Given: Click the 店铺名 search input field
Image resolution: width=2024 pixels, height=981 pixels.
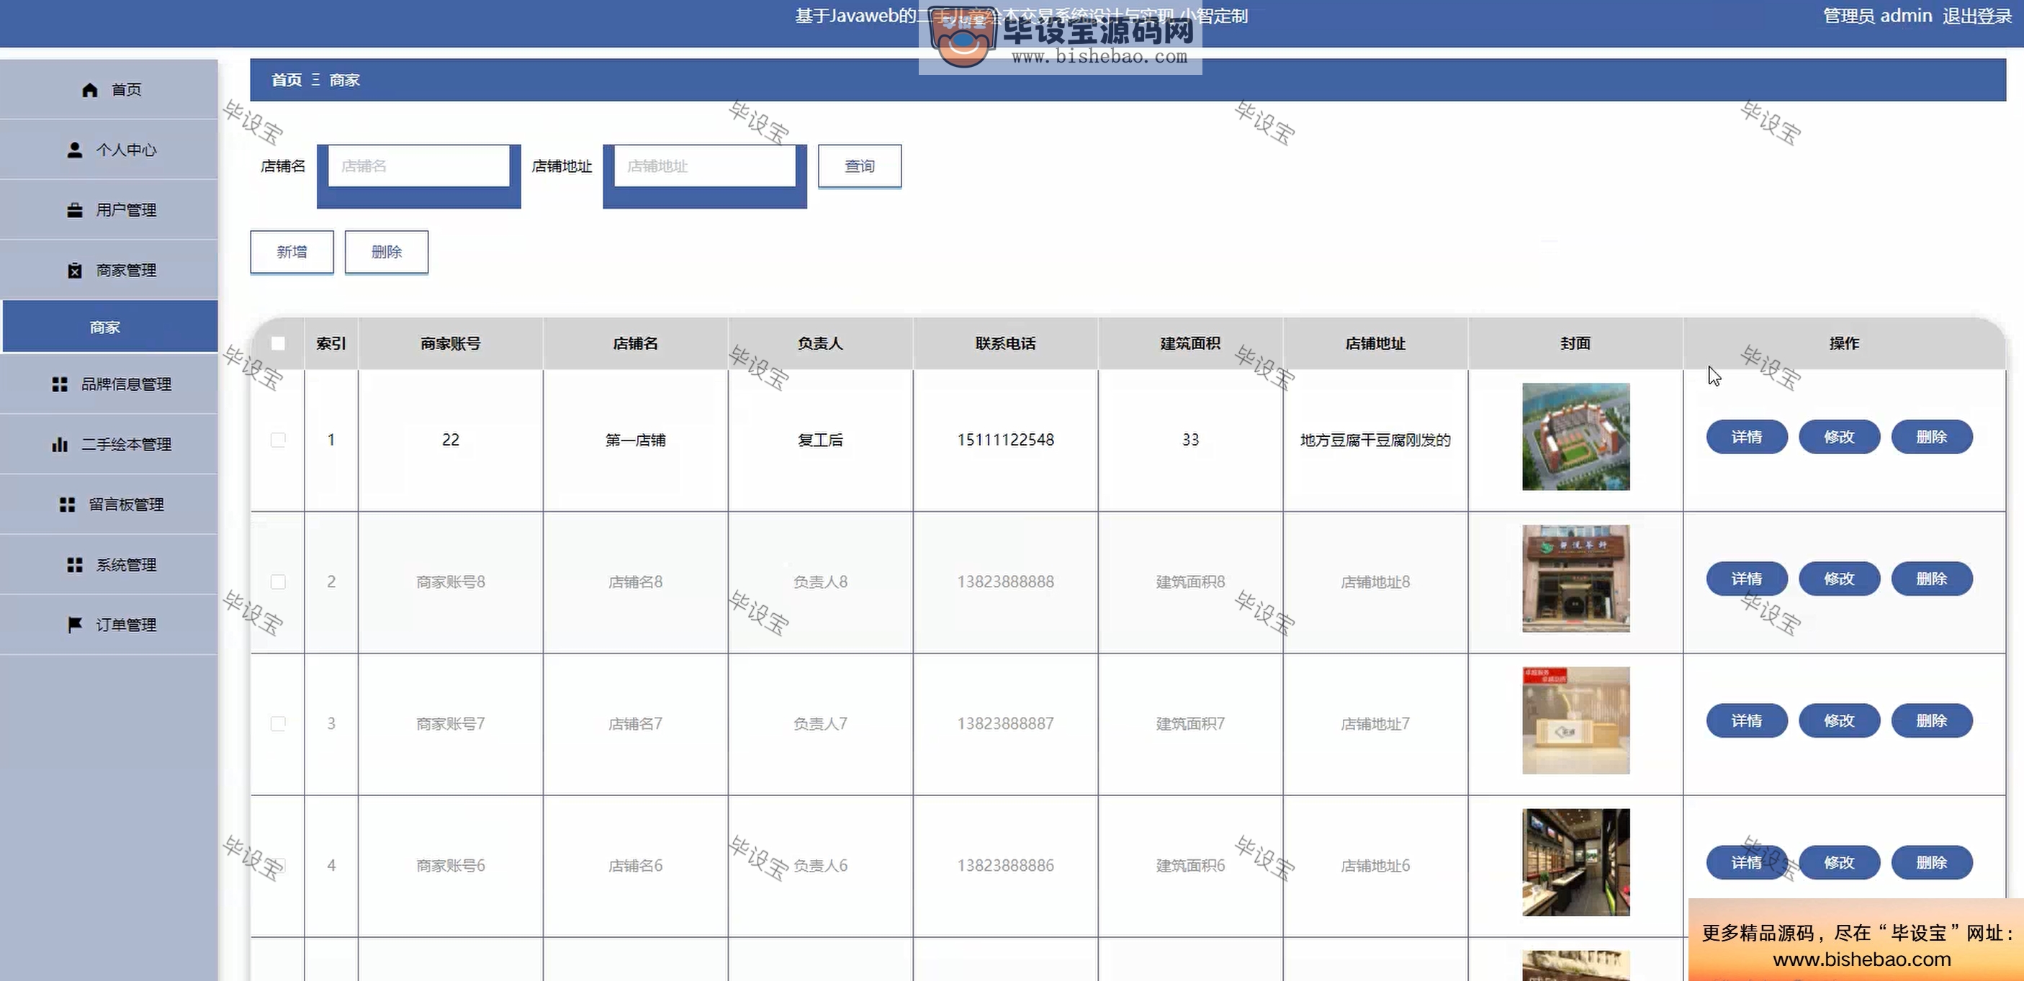Looking at the screenshot, I should click(x=419, y=166).
